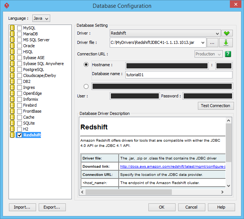244x219 pixels.
Task: Select the full connection URL radio button
Action: (86, 86)
